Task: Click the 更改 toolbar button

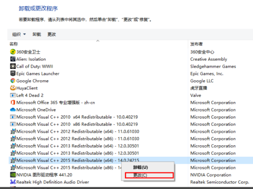Action: tap(51, 34)
